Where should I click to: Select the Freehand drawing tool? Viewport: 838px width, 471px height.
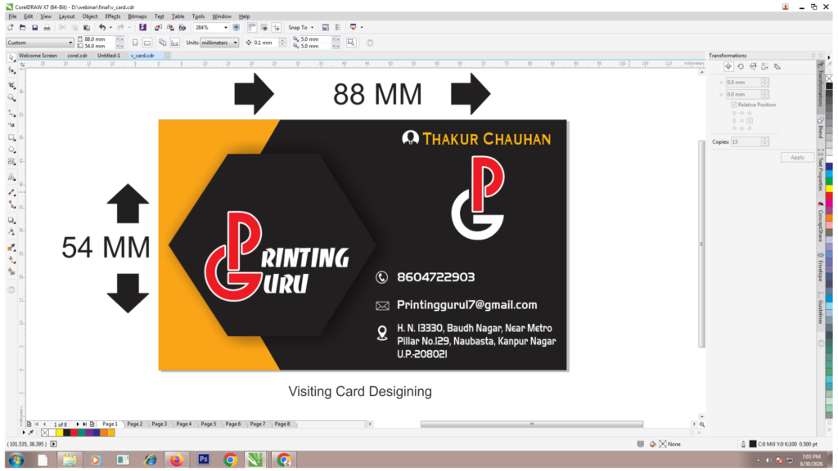click(11, 113)
